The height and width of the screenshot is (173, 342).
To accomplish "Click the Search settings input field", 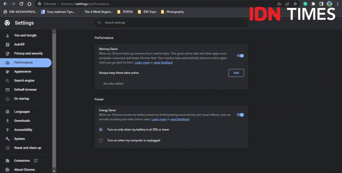I will [171, 23].
